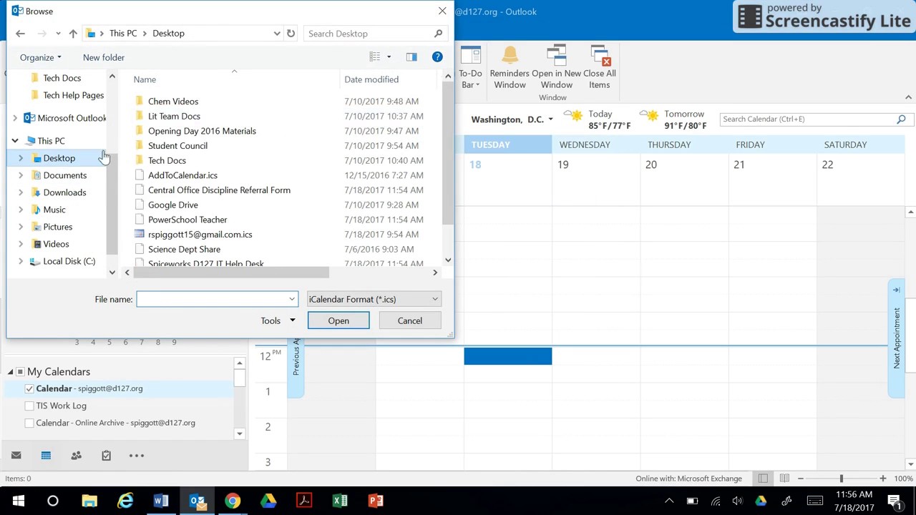
Task: Switch to Calendar view in Outlook
Action: click(x=46, y=456)
